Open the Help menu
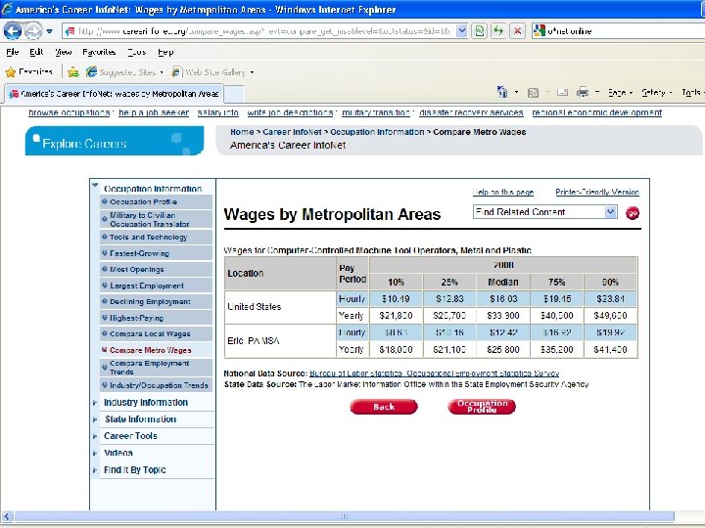 (165, 52)
